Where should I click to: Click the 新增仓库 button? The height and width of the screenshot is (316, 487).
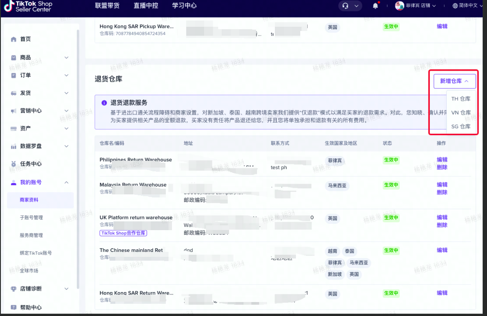click(x=455, y=81)
